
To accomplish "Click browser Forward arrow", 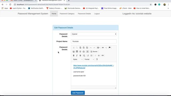I will click(6, 5).
